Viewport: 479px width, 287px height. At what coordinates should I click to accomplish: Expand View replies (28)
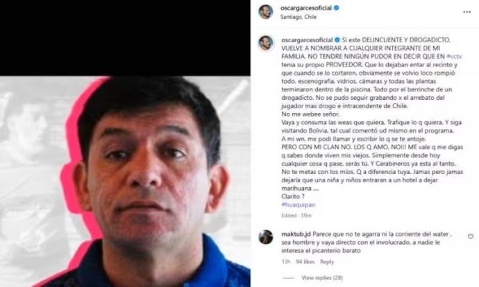coord(322,278)
